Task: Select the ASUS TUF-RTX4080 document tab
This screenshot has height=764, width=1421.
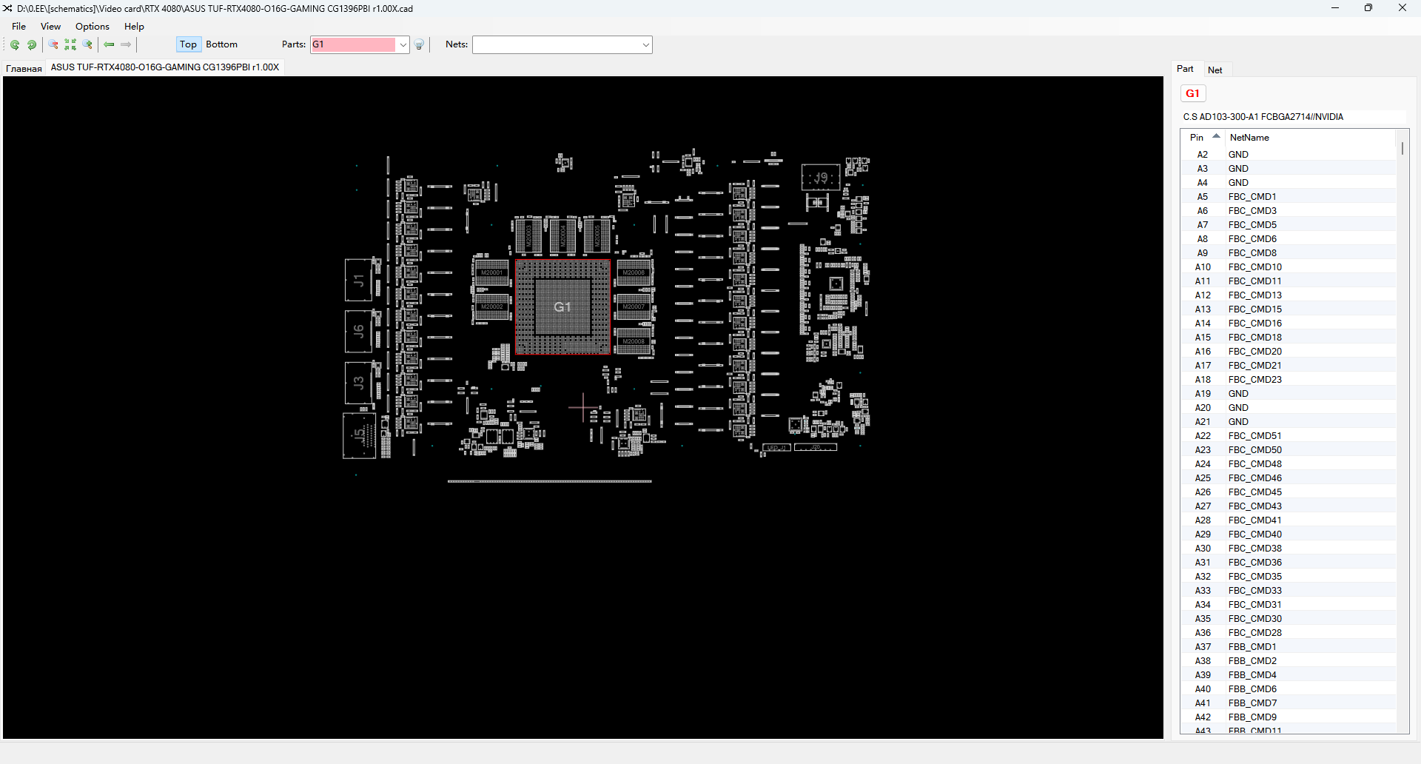Action: pos(165,67)
